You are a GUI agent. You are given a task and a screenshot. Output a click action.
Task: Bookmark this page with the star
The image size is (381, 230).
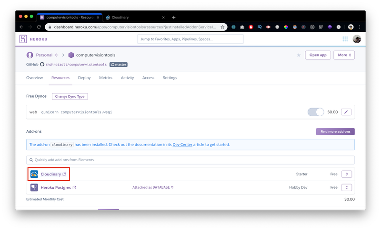coord(222,27)
